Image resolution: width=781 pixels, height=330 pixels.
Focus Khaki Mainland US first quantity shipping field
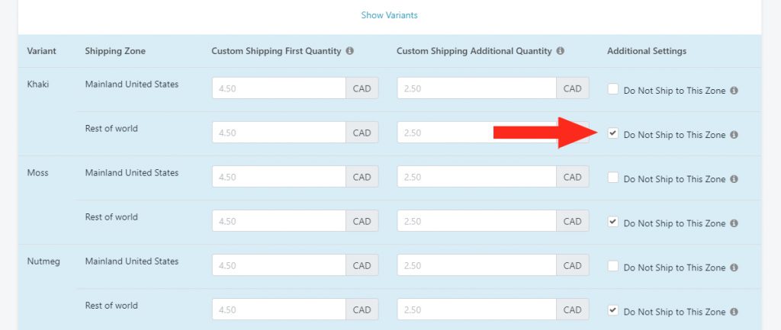point(279,88)
